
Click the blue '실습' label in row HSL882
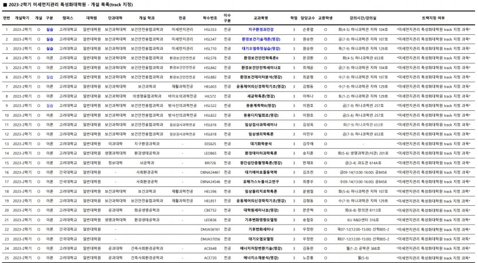click(x=50, y=77)
